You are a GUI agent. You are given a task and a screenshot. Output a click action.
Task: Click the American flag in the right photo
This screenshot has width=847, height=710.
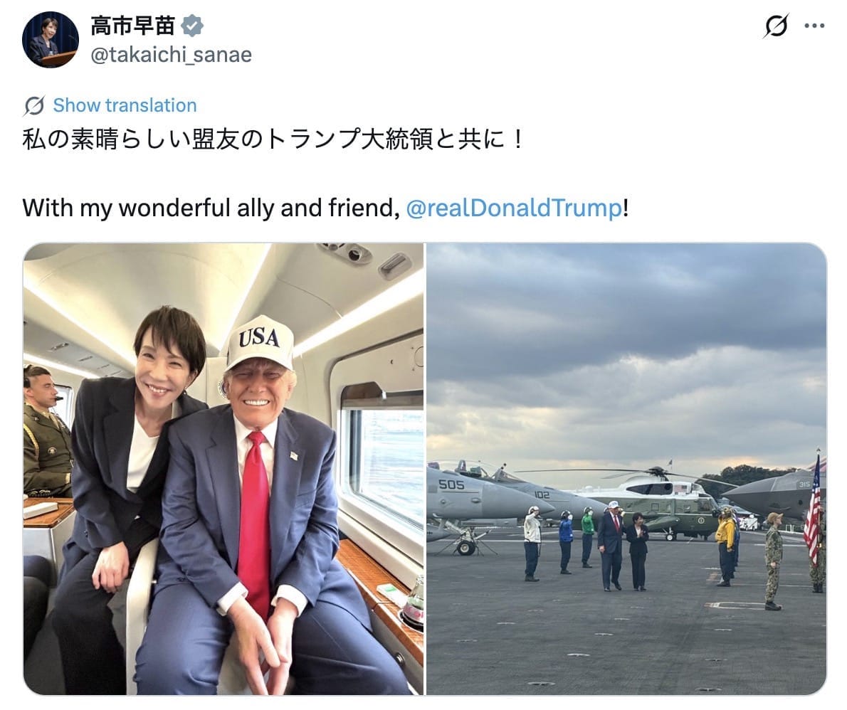tap(813, 510)
